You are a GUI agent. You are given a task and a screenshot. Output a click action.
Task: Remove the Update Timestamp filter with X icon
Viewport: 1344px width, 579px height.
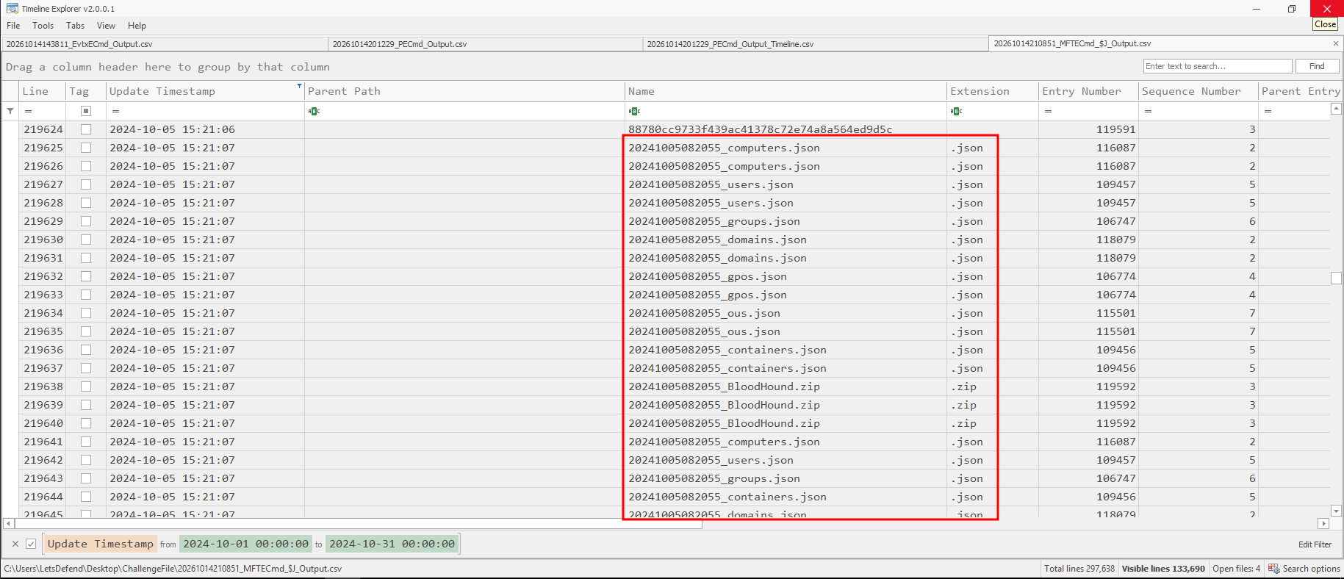tap(15, 544)
